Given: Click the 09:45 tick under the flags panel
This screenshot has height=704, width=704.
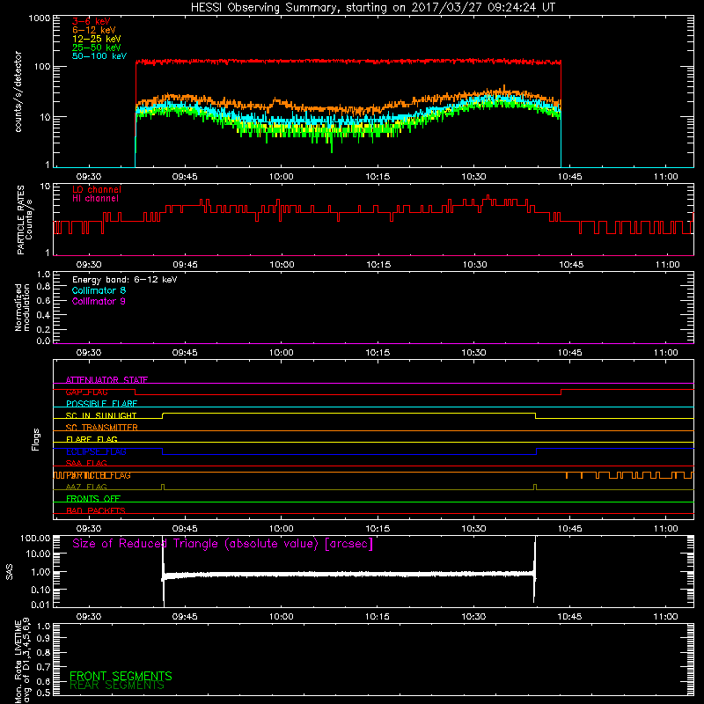Looking at the screenshot, I should 185,529.
